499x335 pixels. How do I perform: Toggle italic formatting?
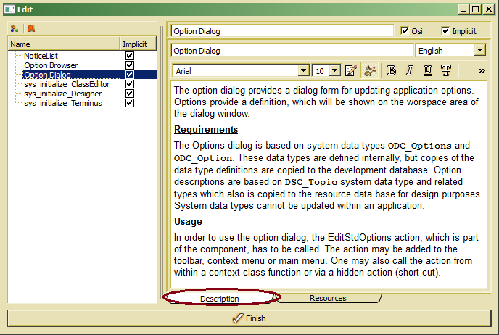click(410, 70)
